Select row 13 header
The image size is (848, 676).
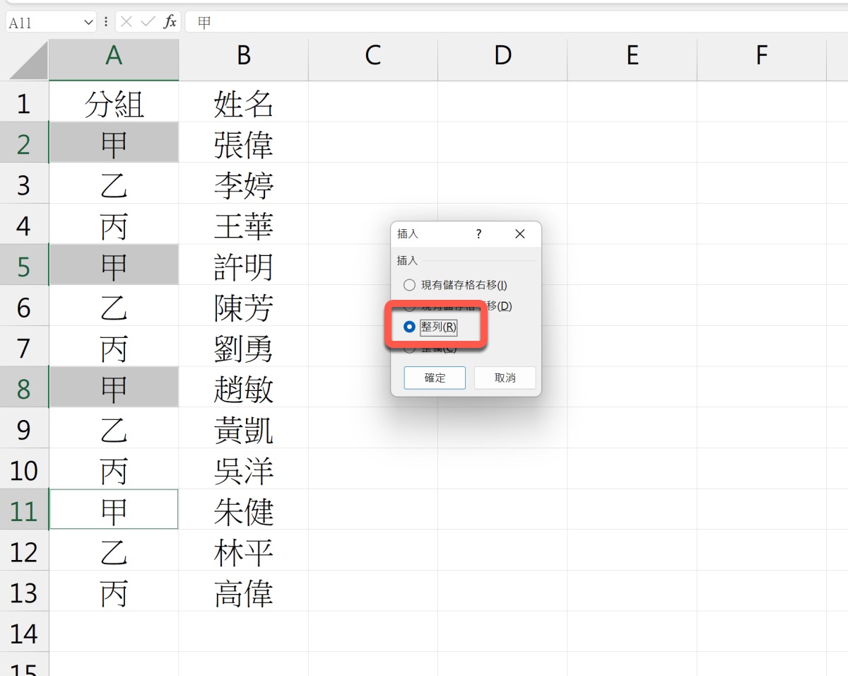click(24, 593)
